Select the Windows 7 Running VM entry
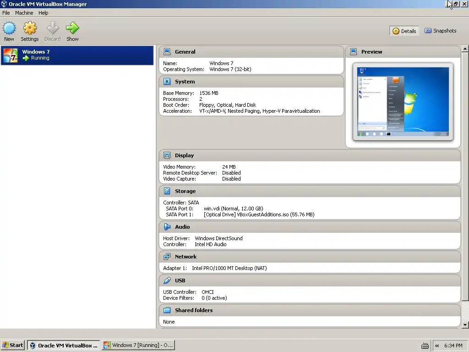Image resolution: width=469 pixels, height=352 pixels. pyautogui.click(x=77, y=55)
